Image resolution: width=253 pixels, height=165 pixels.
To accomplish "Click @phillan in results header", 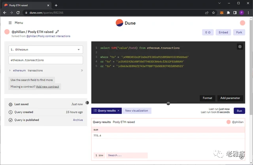I will coord(238,122).
